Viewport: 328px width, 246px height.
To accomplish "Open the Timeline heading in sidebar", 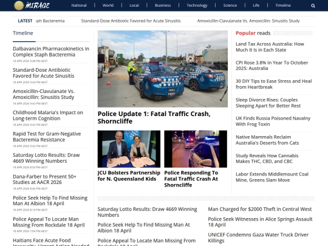I will pos(23,33).
